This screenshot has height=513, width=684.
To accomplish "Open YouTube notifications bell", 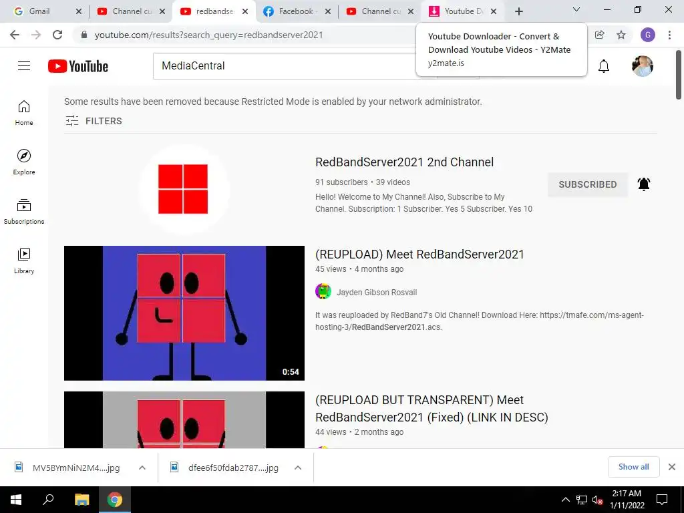I will pyautogui.click(x=604, y=66).
